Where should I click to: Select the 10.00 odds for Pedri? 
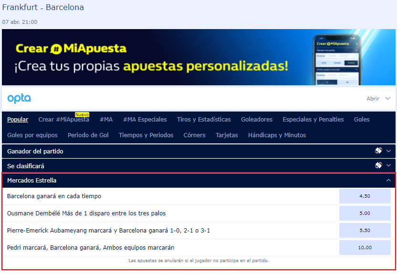click(x=365, y=247)
